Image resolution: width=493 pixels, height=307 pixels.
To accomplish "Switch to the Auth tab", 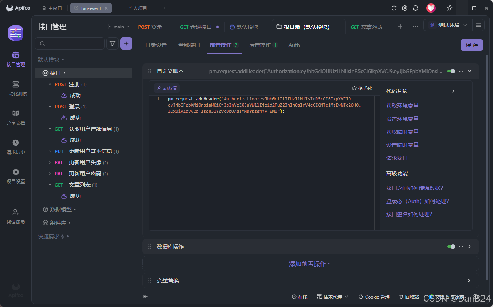I will (294, 45).
